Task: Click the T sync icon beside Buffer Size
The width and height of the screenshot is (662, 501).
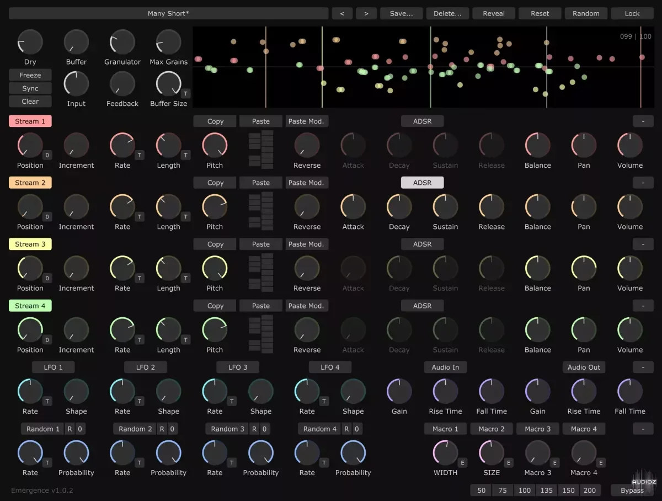Action: tap(186, 94)
